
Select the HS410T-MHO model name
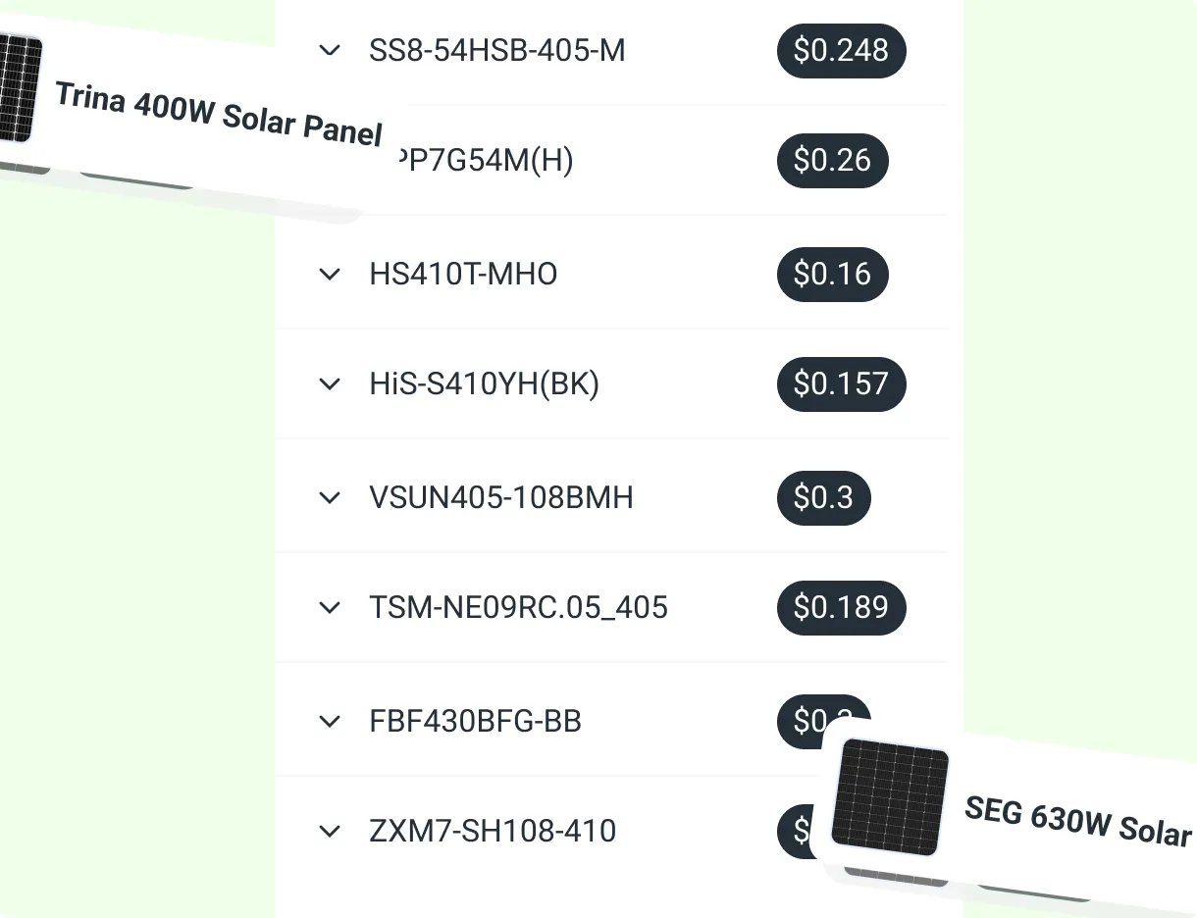point(463,274)
